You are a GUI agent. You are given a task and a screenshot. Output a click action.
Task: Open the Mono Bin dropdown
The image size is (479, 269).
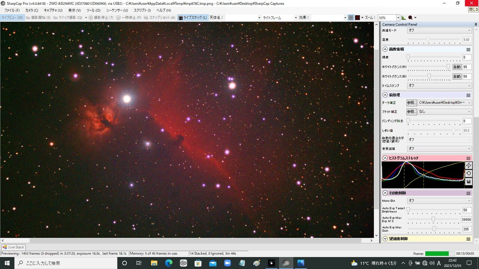point(439,201)
